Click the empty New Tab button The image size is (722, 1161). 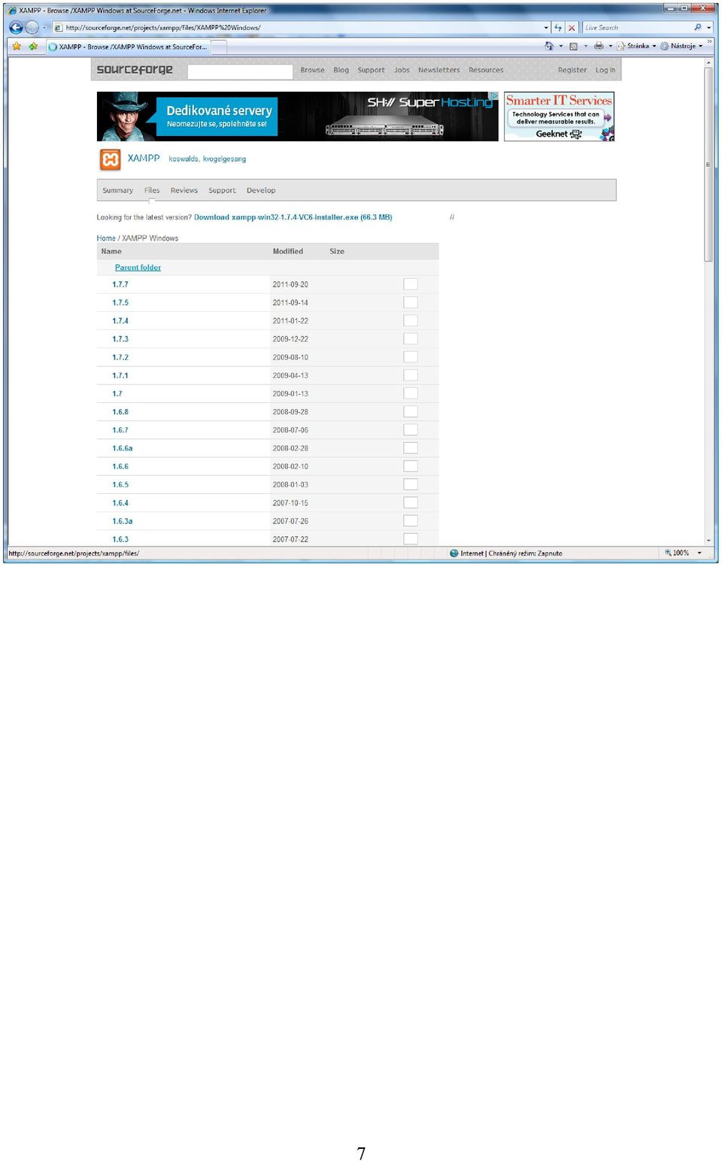pyautogui.click(x=219, y=47)
